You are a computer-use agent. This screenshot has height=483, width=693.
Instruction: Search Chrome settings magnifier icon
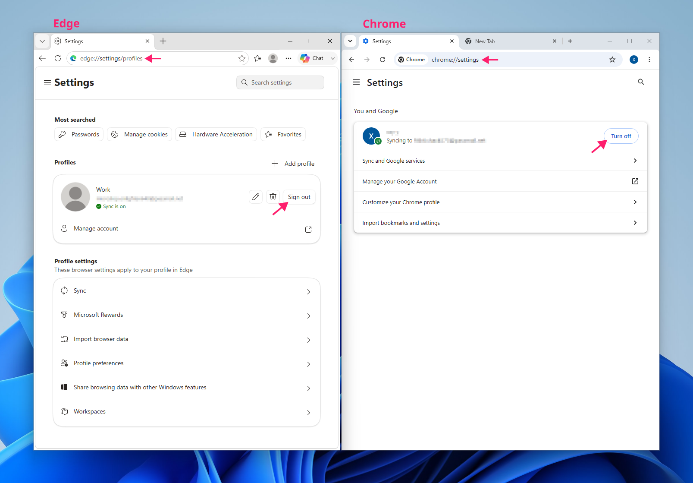coord(641,82)
